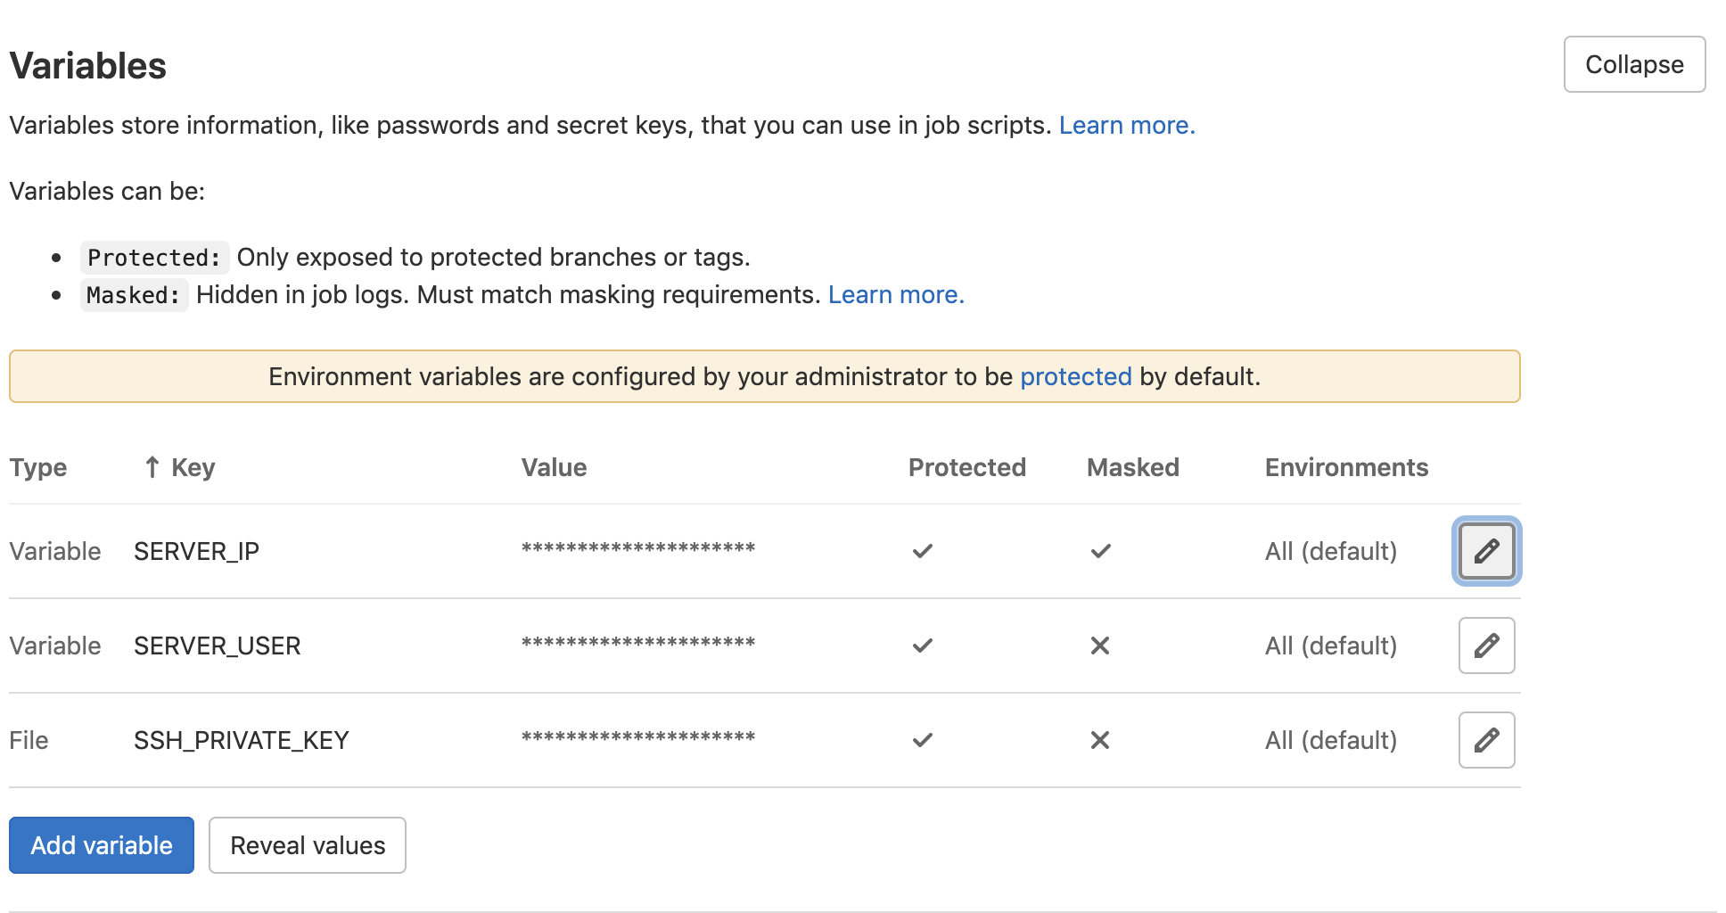Click the Masked X mark for SERVER_USER
Image resolution: width=1726 pixels, height=913 pixels.
coord(1100,646)
